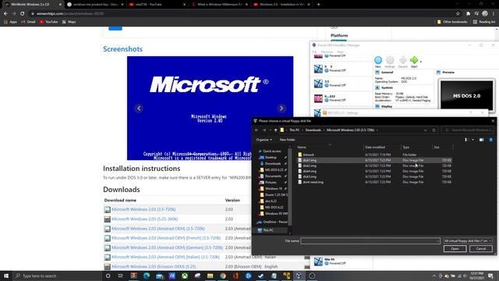Image resolution: width=499 pixels, height=281 pixels.
Task: Open the Artwork folder in file dialog
Action: click(374, 155)
